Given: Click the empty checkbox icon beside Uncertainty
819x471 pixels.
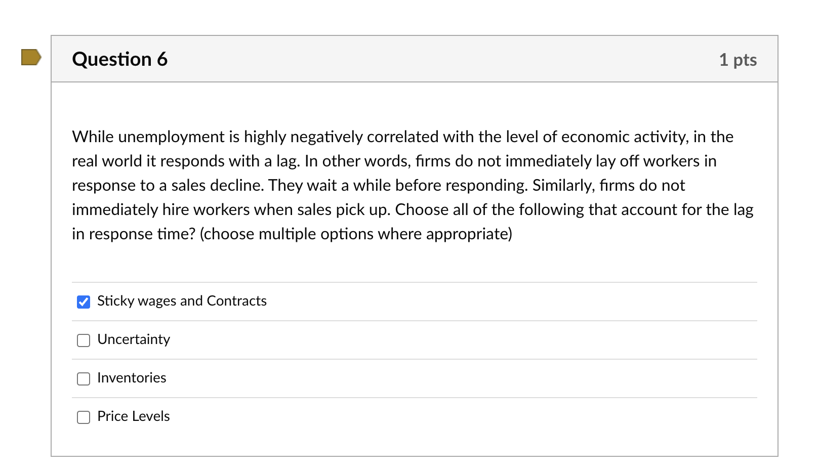Looking at the screenshot, I should pos(83,340).
